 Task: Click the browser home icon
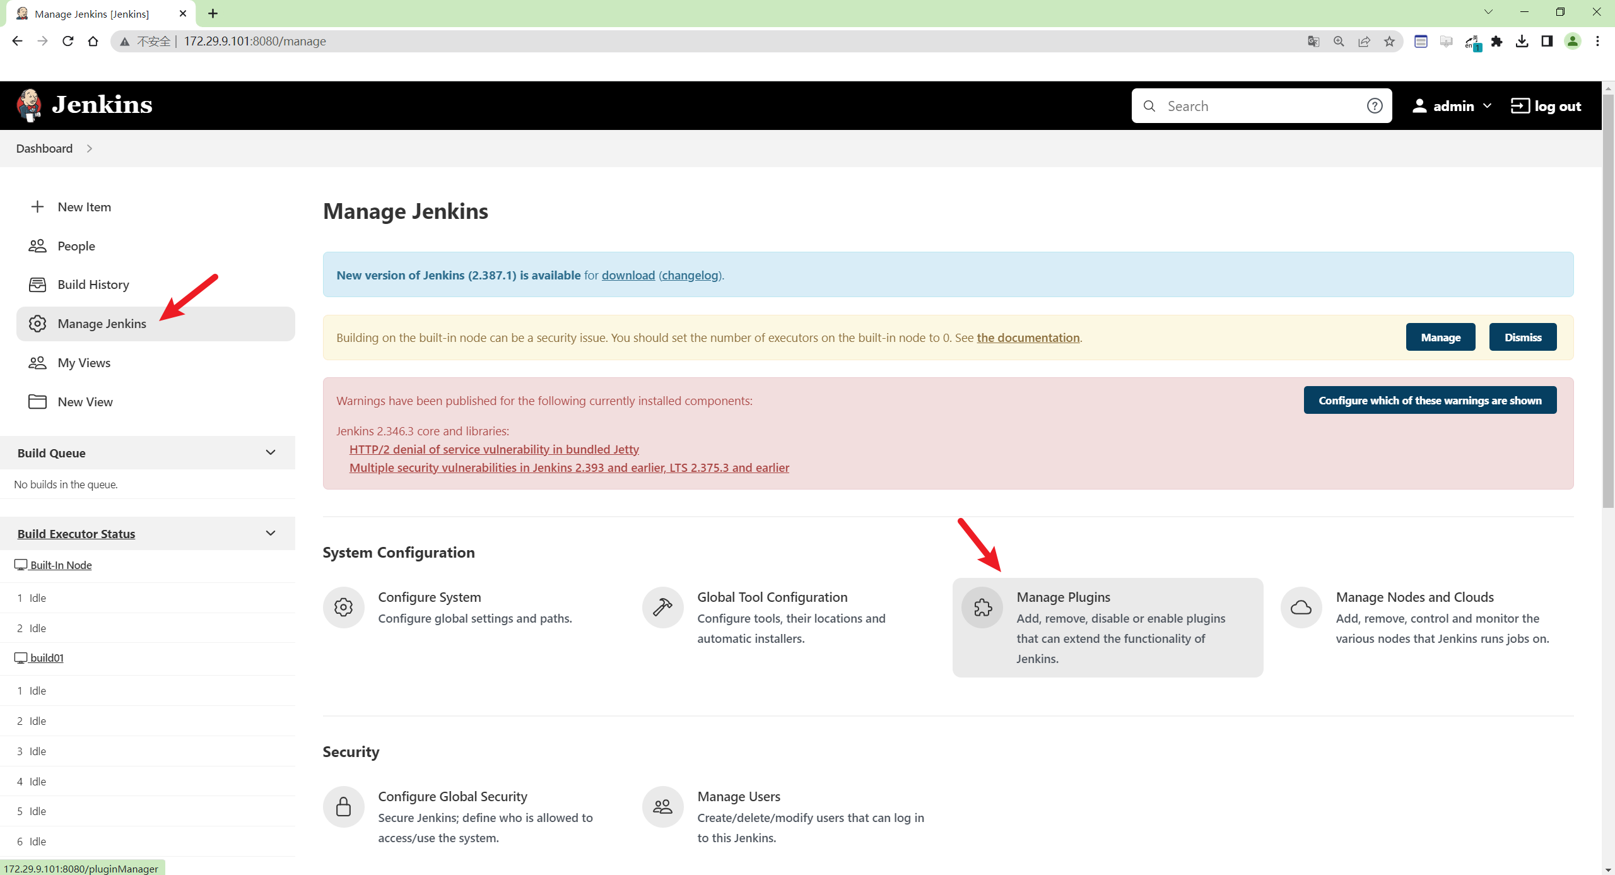pyautogui.click(x=93, y=41)
